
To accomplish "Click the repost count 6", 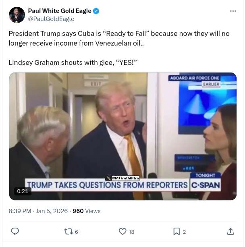I will point(77,232).
